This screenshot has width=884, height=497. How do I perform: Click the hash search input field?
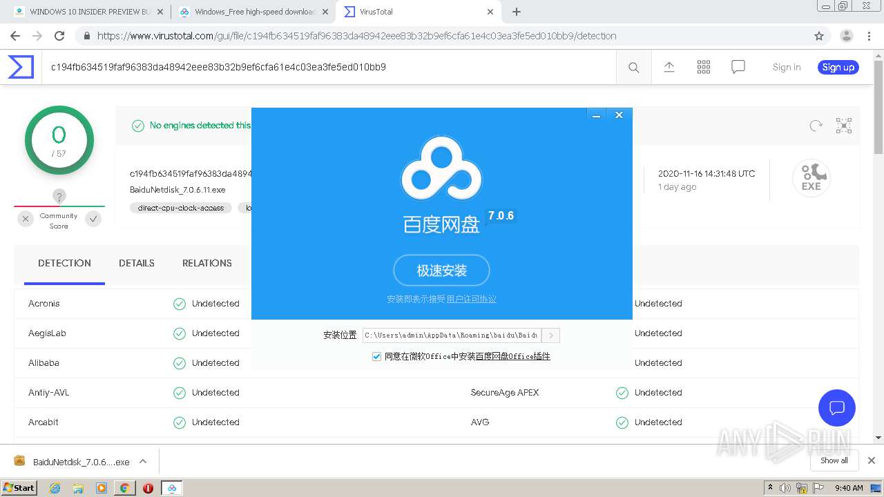pyautogui.click(x=329, y=67)
